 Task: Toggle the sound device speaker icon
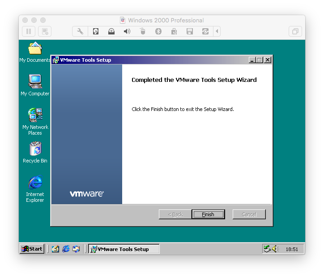127,31
